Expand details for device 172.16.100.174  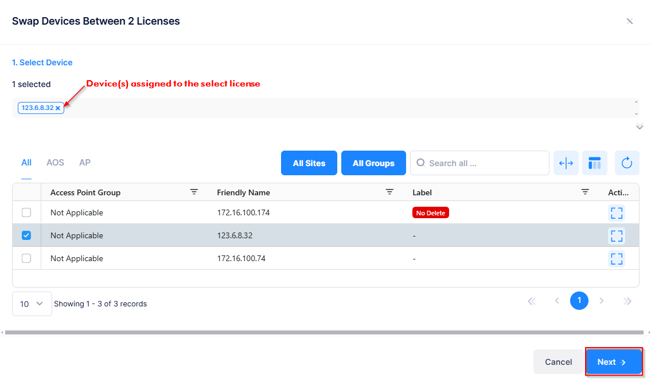(617, 213)
